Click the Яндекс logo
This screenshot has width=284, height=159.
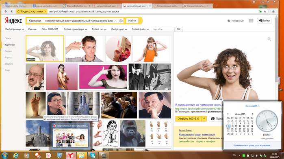[x=13, y=21]
